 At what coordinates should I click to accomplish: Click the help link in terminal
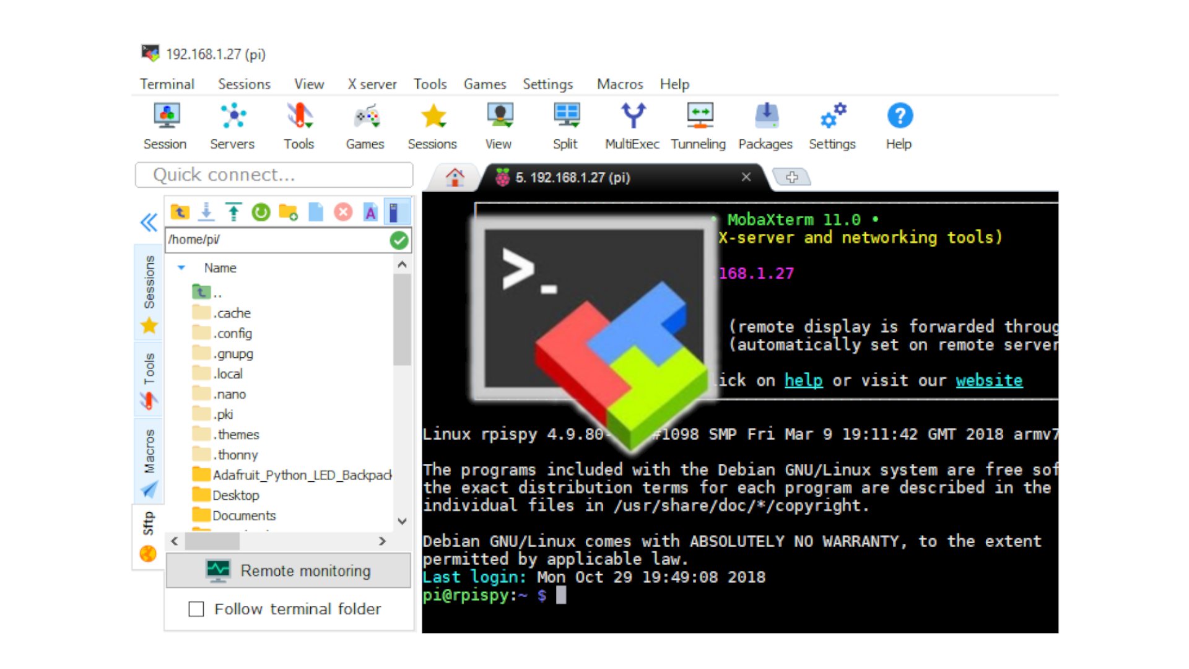pyautogui.click(x=801, y=380)
